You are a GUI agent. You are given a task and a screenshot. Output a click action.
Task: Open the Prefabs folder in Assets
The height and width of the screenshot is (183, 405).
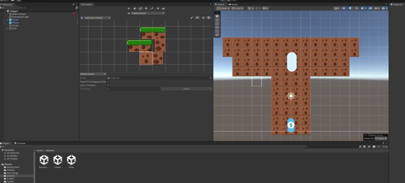click(11, 170)
